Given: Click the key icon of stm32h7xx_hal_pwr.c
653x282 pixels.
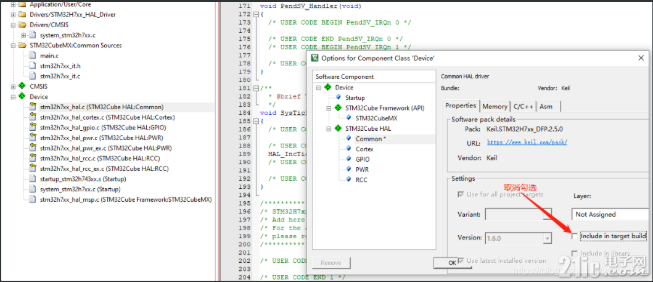Looking at the screenshot, I should [33, 138].
